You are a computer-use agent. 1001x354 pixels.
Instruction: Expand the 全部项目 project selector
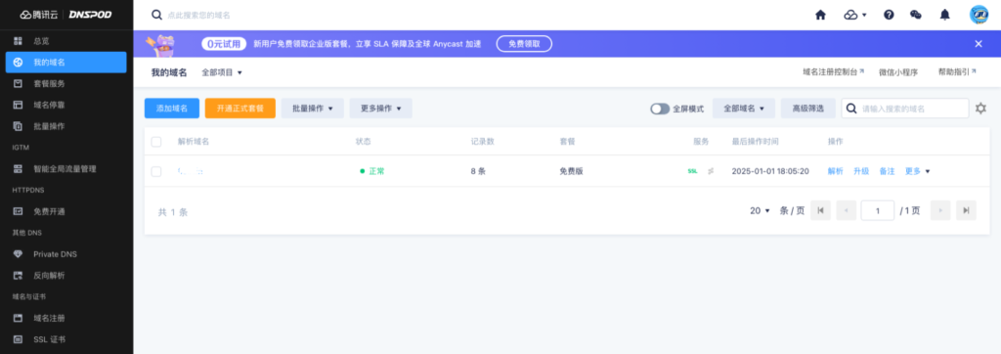222,72
